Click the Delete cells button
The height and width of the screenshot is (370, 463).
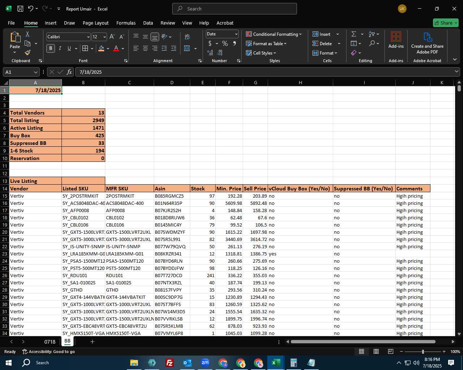tap(323, 43)
